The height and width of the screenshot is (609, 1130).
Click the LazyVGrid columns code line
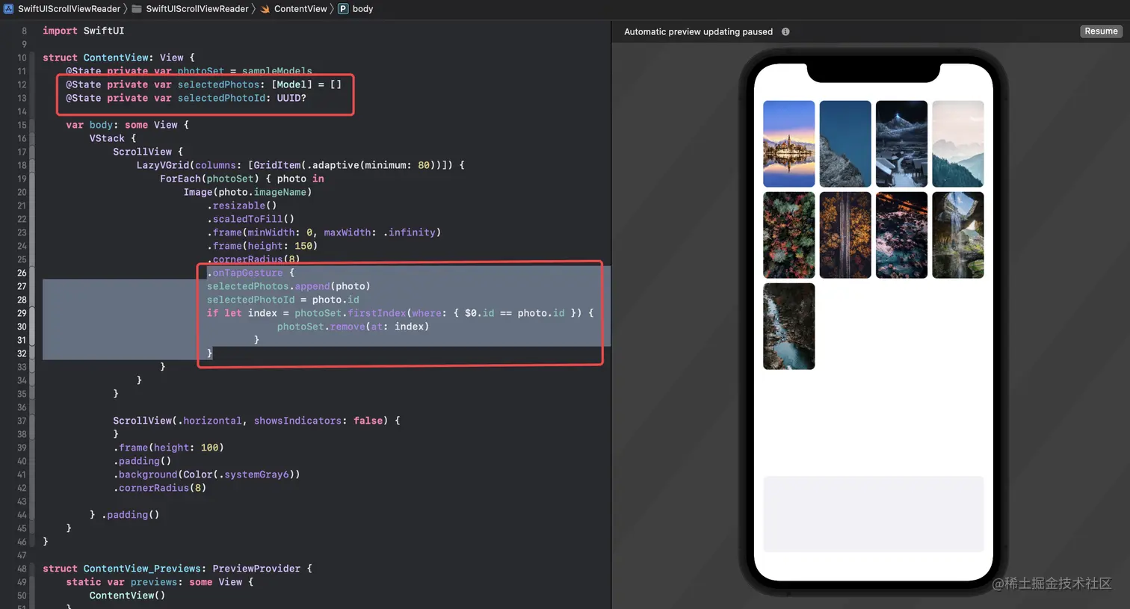tap(300, 165)
